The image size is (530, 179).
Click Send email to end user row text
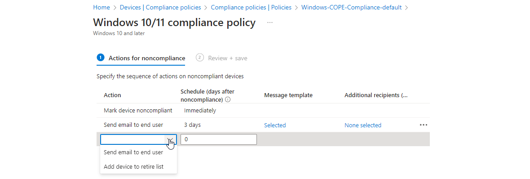click(133, 125)
